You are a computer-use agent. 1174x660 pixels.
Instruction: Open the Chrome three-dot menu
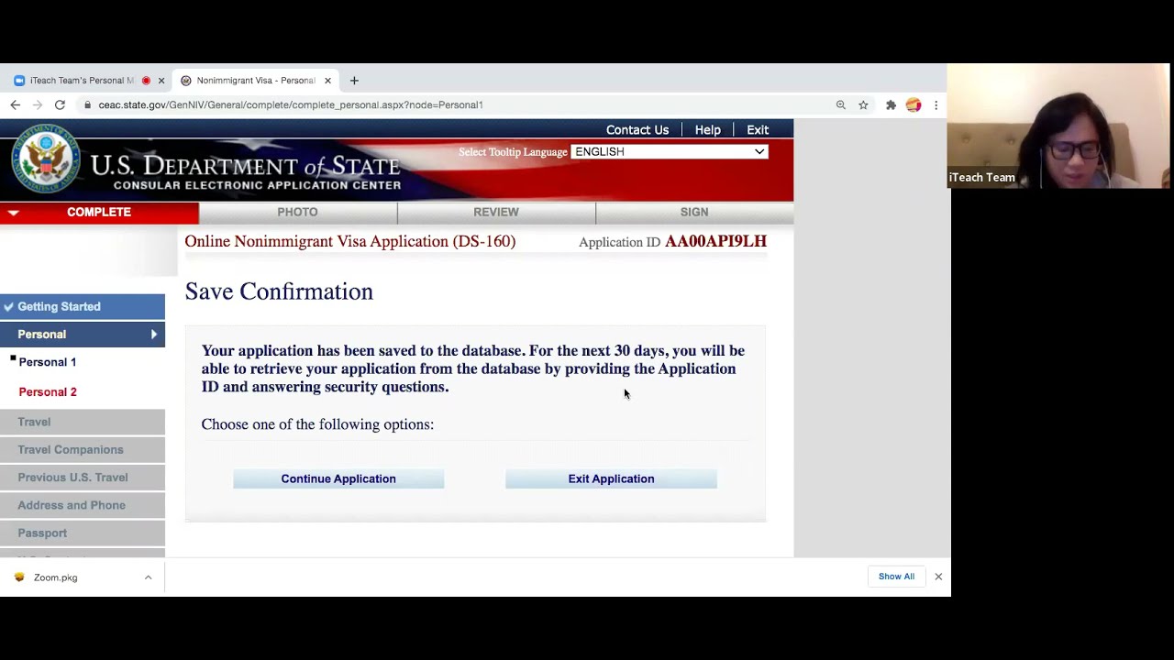[936, 104]
